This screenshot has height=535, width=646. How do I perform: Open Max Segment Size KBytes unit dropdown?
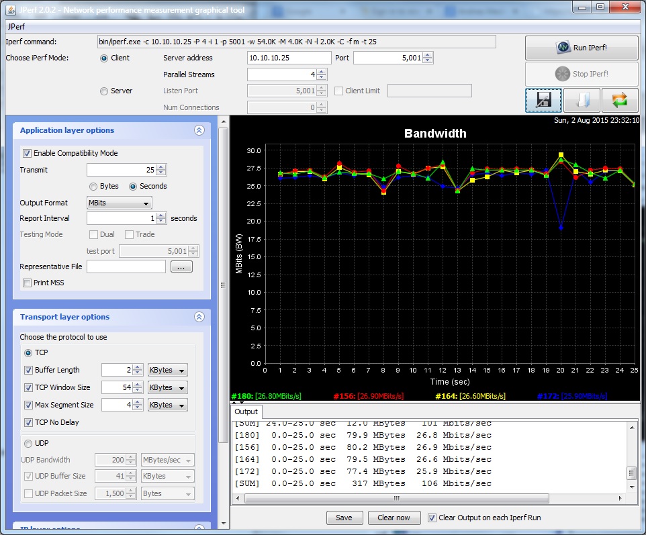168,405
